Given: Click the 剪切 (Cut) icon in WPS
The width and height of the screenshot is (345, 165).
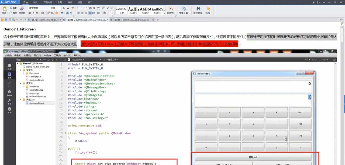Looking at the screenshot, I should [x=11, y=8].
